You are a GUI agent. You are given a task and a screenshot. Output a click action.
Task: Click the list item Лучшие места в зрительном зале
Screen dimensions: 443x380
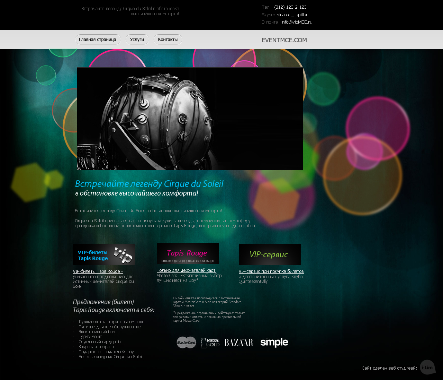111,322
